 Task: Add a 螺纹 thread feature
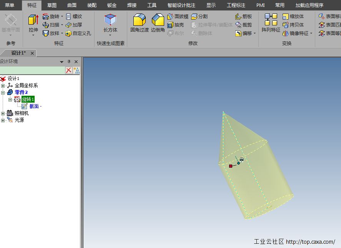(x=76, y=16)
